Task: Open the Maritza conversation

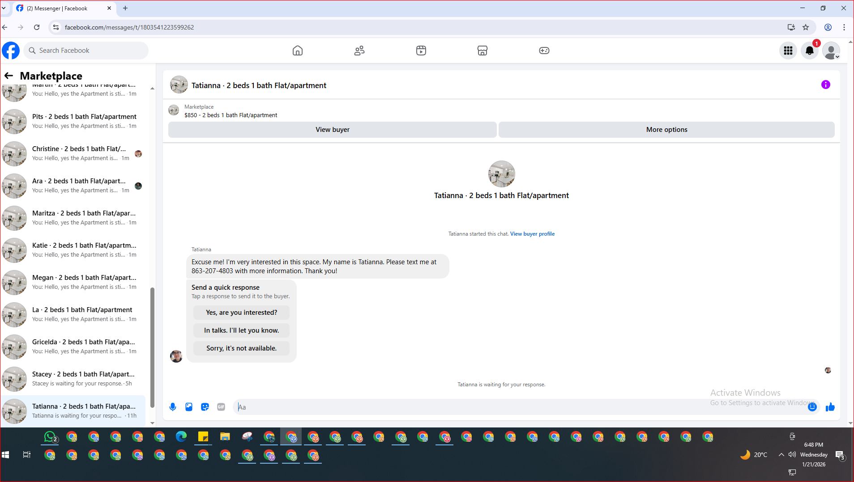Action: click(x=73, y=218)
